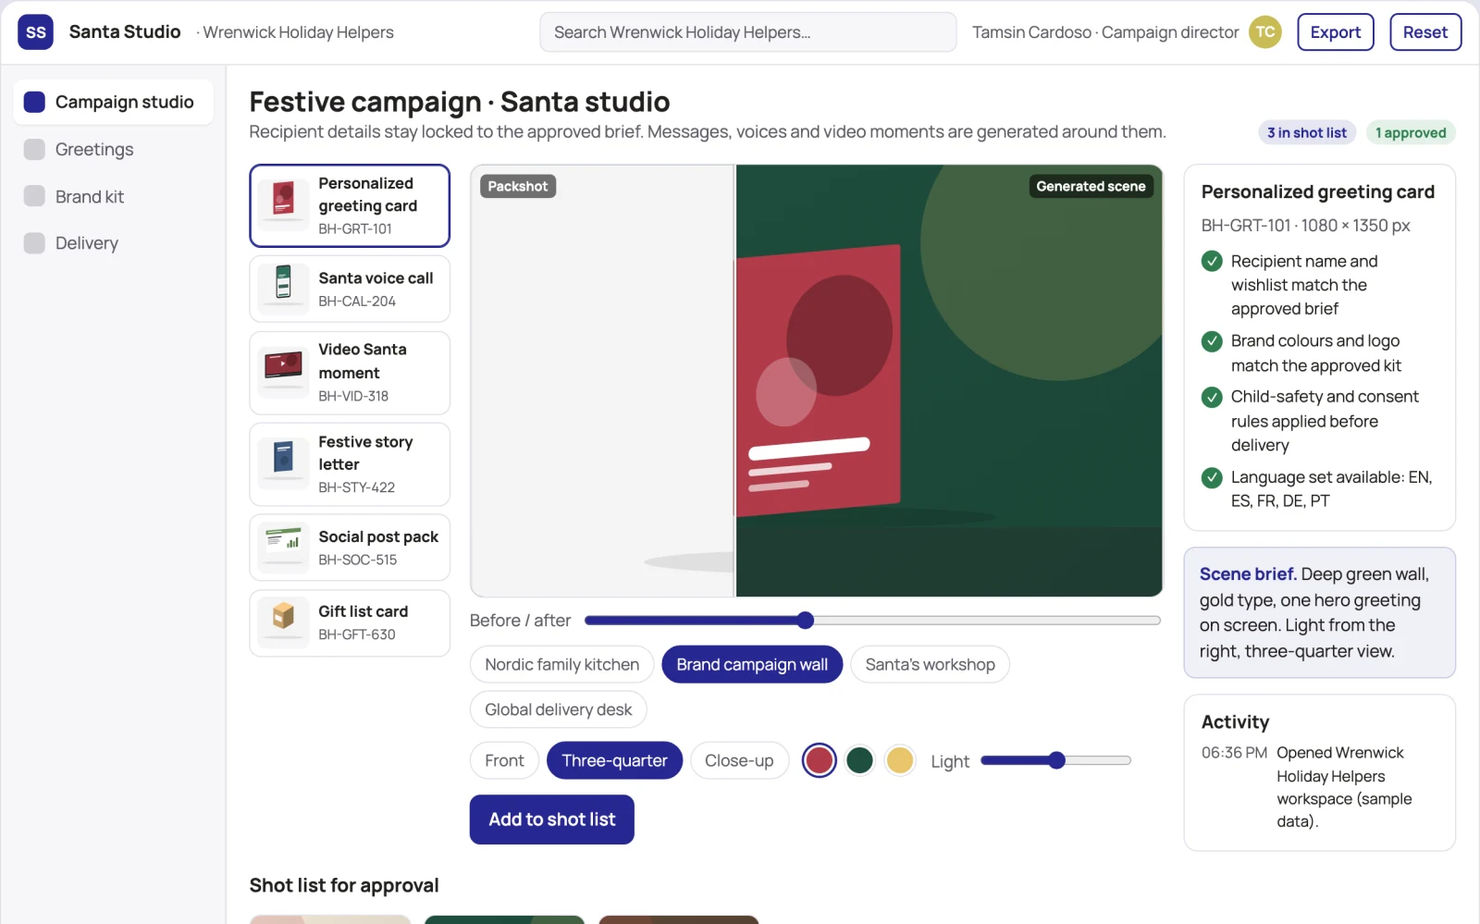
Task: Click the Campaign studio sidebar icon
Action: [x=34, y=102]
